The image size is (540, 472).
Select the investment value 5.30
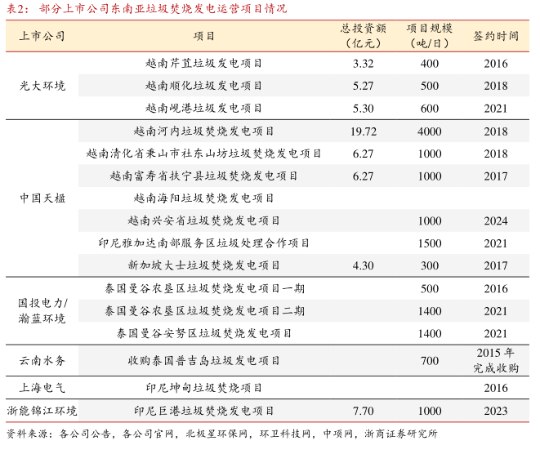click(x=364, y=109)
